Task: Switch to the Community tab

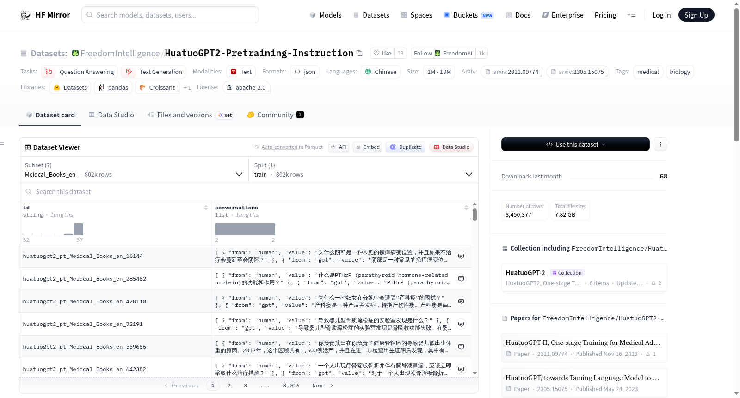Action: [x=275, y=115]
